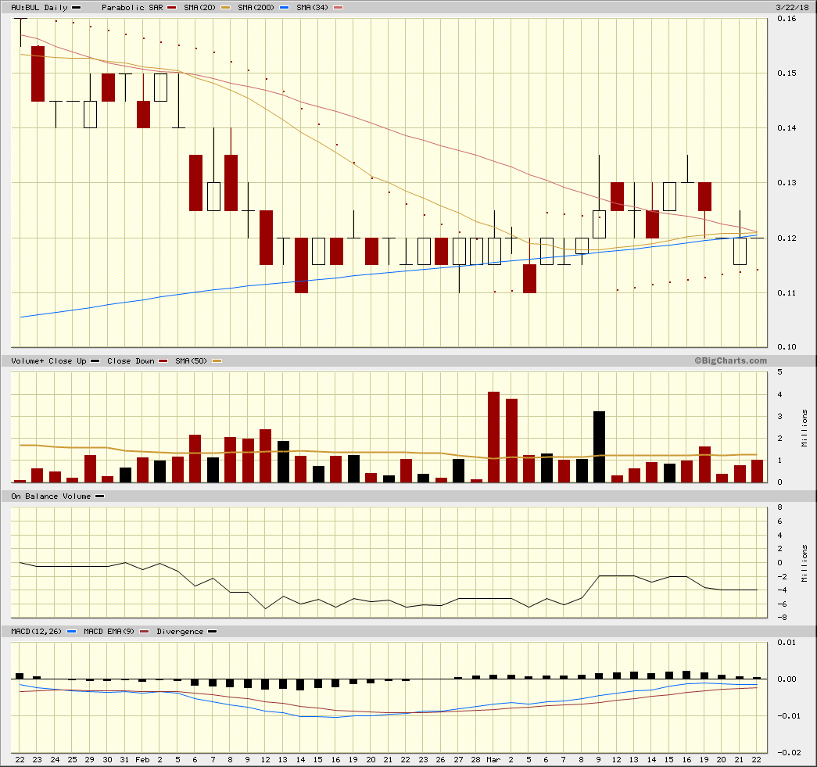Viewport: 817px width, 767px height.
Task: Click the black AU:BUL Daily legend swatch
Action: tap(76, 8)
